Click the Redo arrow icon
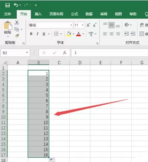Screen dimensions: 148x162 (x=26, y=5)
